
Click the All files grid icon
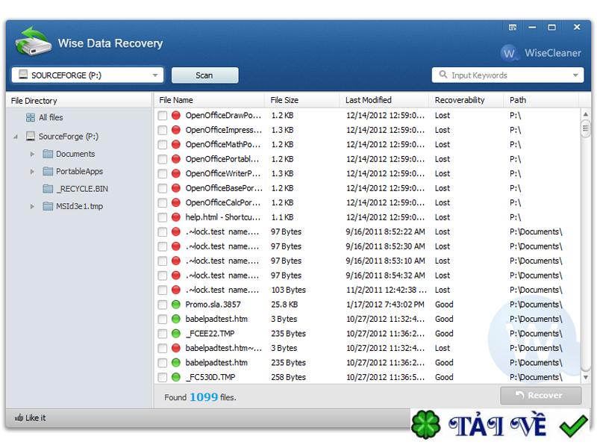click(x=31, y=117)
